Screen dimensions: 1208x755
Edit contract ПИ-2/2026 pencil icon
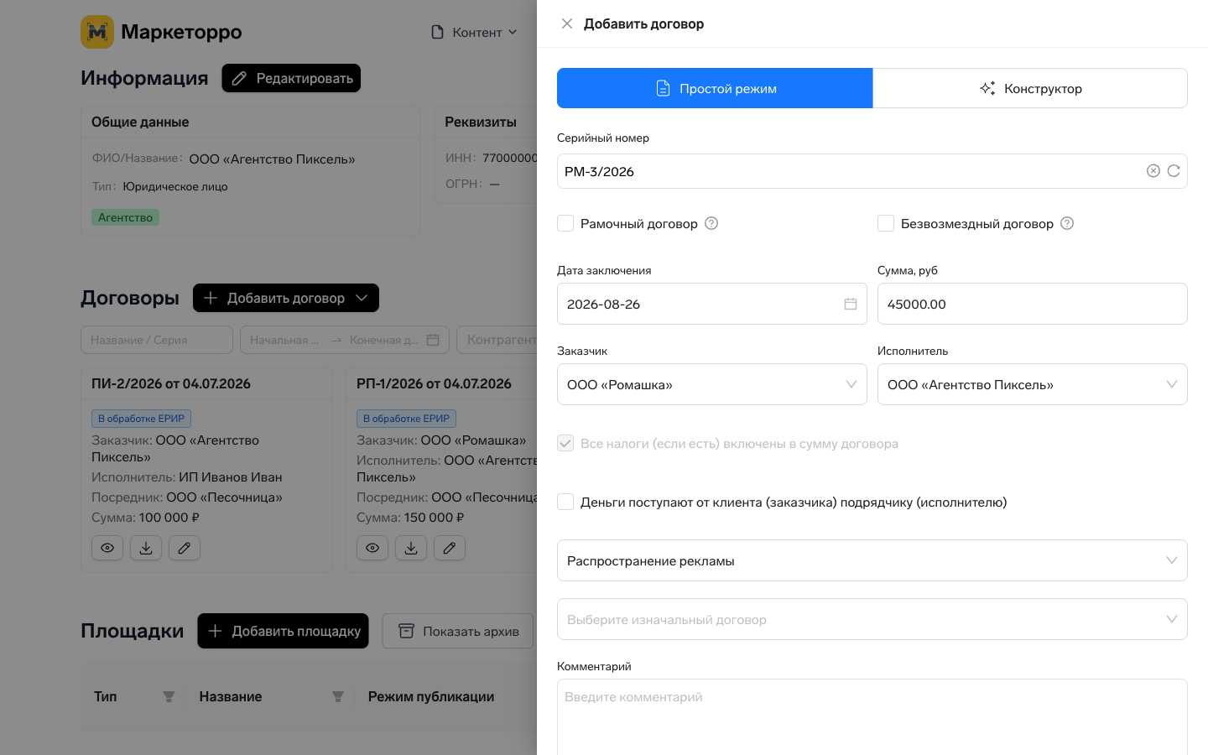185,548
